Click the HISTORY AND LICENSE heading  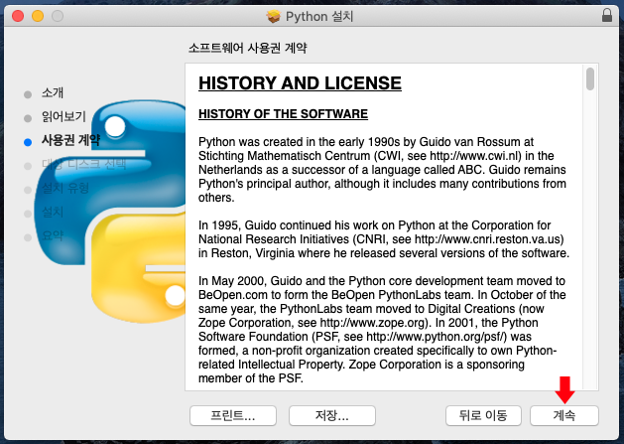pyautogui.click(x=300, y=83)
